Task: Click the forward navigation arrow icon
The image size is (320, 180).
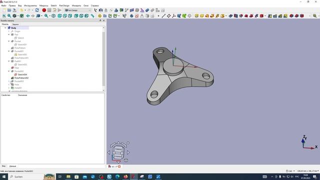Action: tap(33, 16)
